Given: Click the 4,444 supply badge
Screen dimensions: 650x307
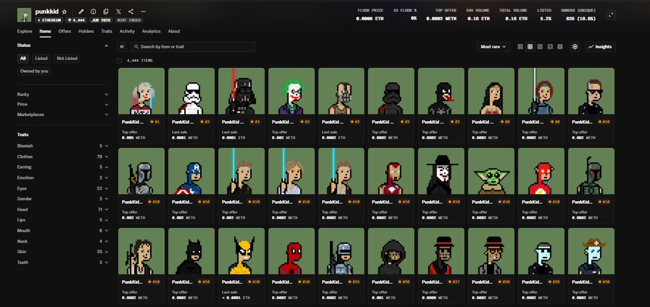Looking at the screenshot, I should [x=76, y=20].
